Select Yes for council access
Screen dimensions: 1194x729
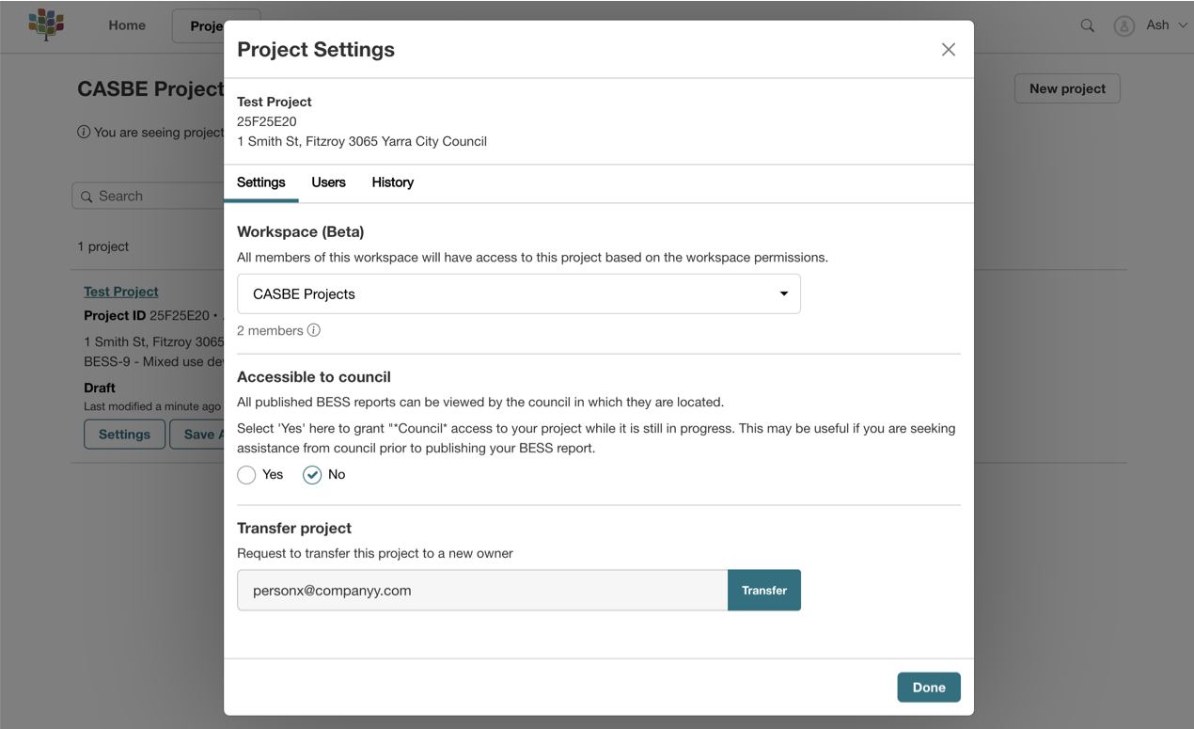coord(246,475)
